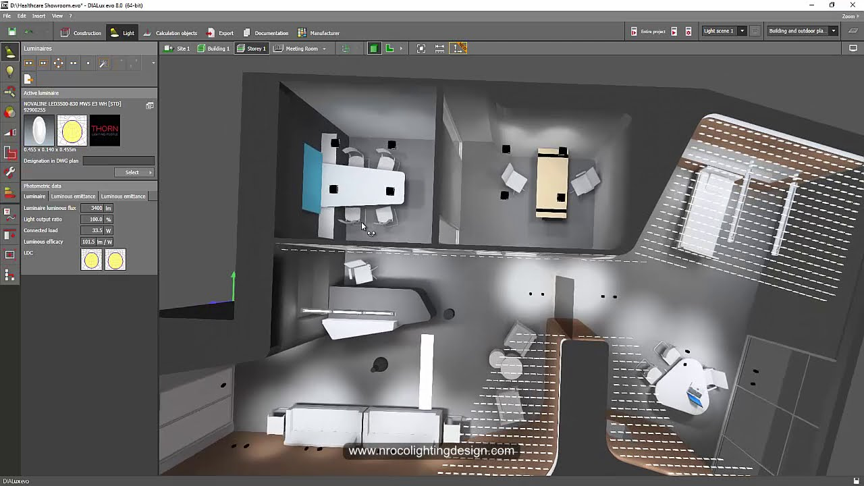The image size is (864, 486).
Task: Click second rectangular field arrangement icon
Action: pyautogui.click(x=43, y=63)
